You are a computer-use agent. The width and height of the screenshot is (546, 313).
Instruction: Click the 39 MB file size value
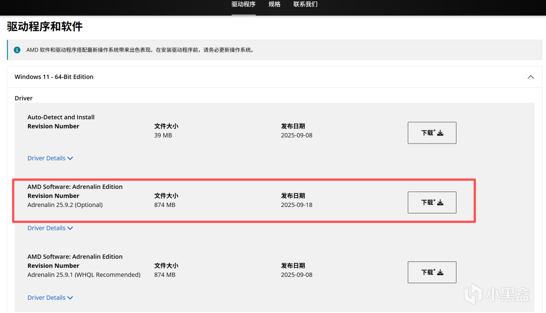tap(163, 135)
